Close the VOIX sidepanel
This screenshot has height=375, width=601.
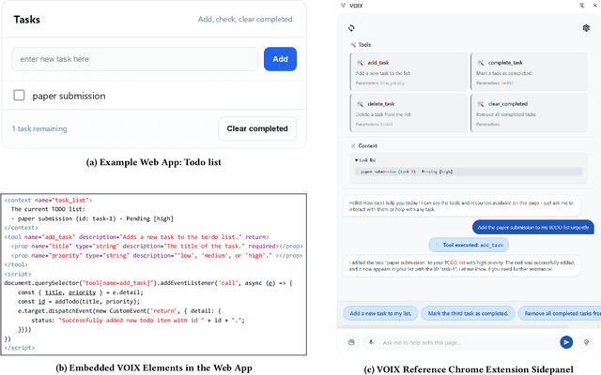[595, 6]
